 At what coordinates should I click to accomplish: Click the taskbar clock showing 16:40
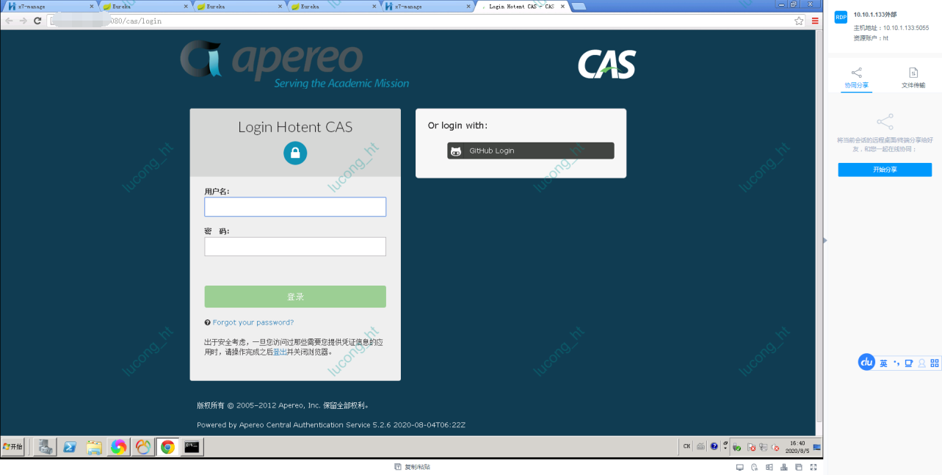tap(797, 446)
